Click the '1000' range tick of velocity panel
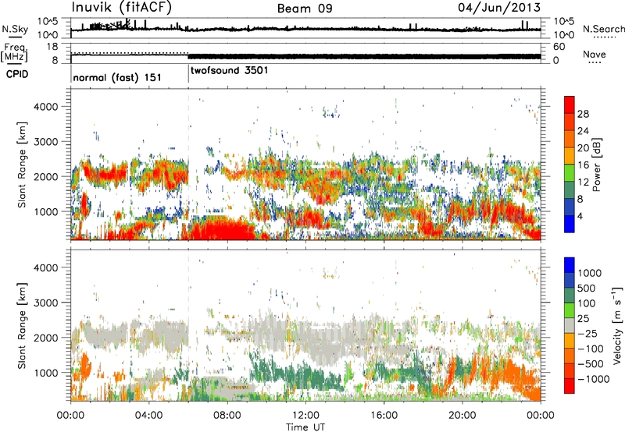 (x=45, y=373)
